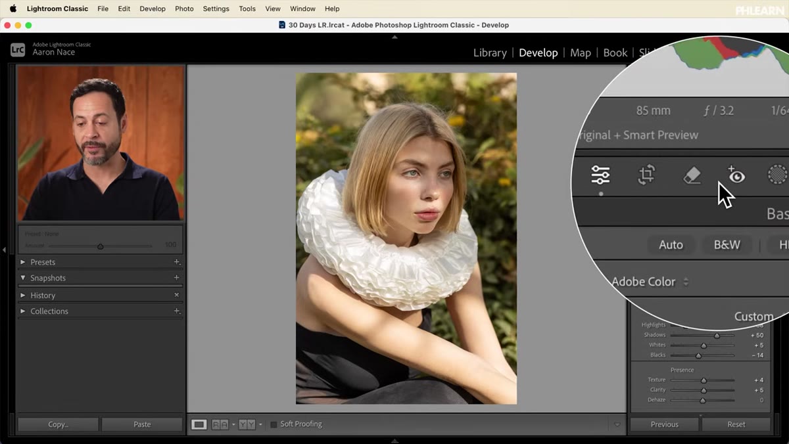Click the Texture slider handle
789x444 pixels.
click(x=704, y=380)
